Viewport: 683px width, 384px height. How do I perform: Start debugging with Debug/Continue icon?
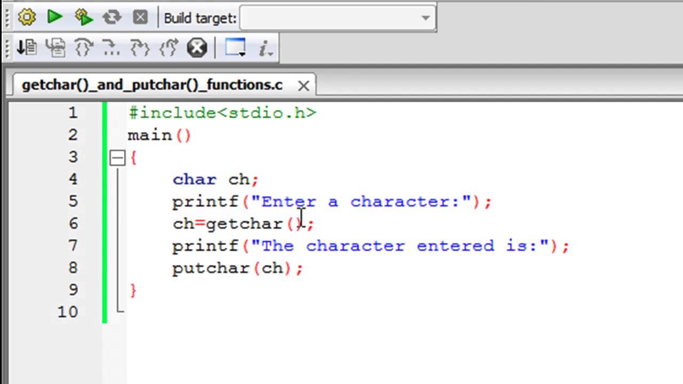(27, 47)
